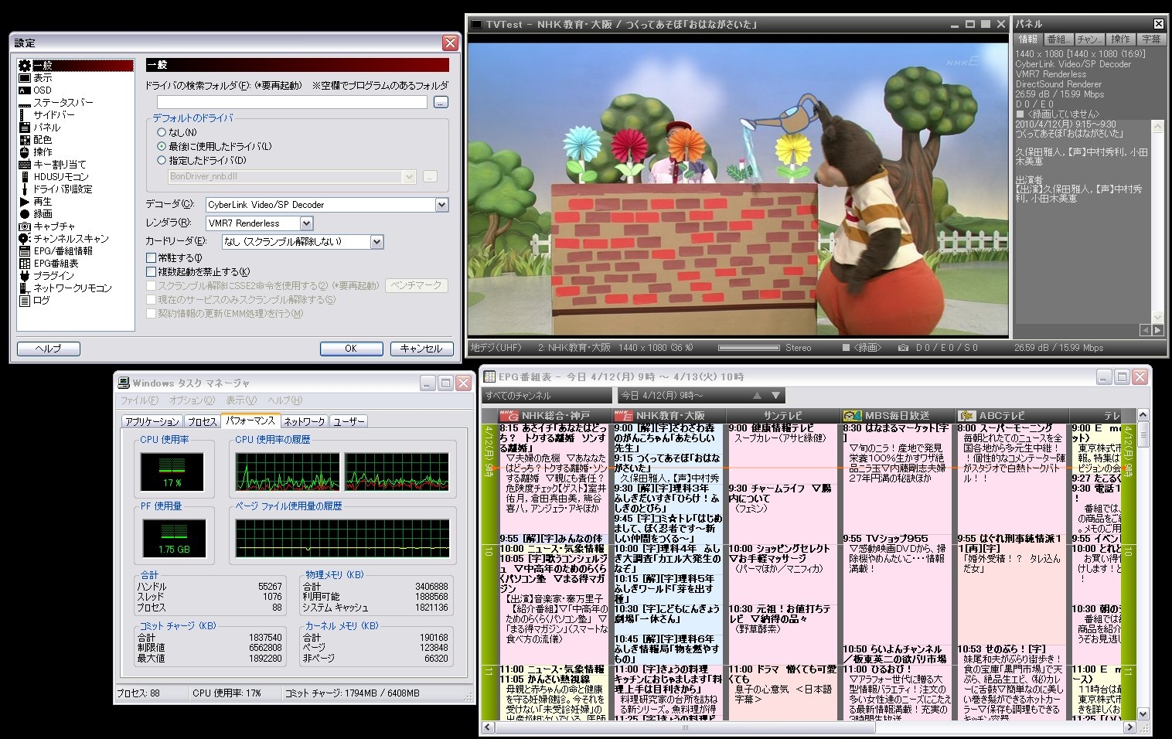This screenshot has height=739, width=1172.
Task: Open the カードリーダ card reader dropdown
Action: pos(376,242)
